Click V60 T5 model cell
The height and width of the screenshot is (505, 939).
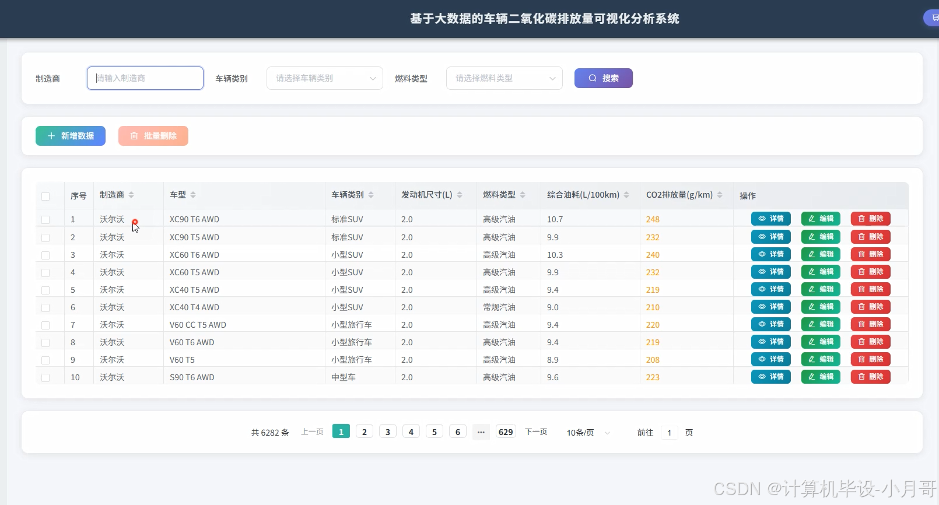point(182,360)
